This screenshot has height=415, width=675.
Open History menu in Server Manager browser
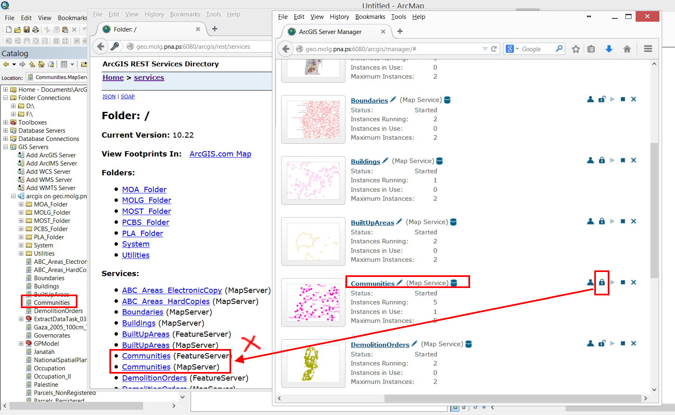[x=339, y=17]
